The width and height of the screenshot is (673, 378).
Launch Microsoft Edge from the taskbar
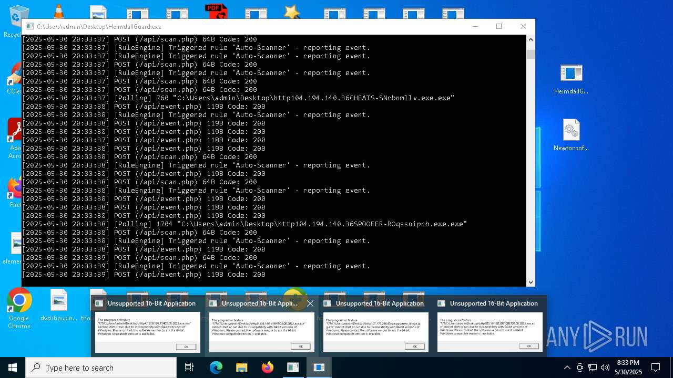pyautogui.click(x=216, y=367)
